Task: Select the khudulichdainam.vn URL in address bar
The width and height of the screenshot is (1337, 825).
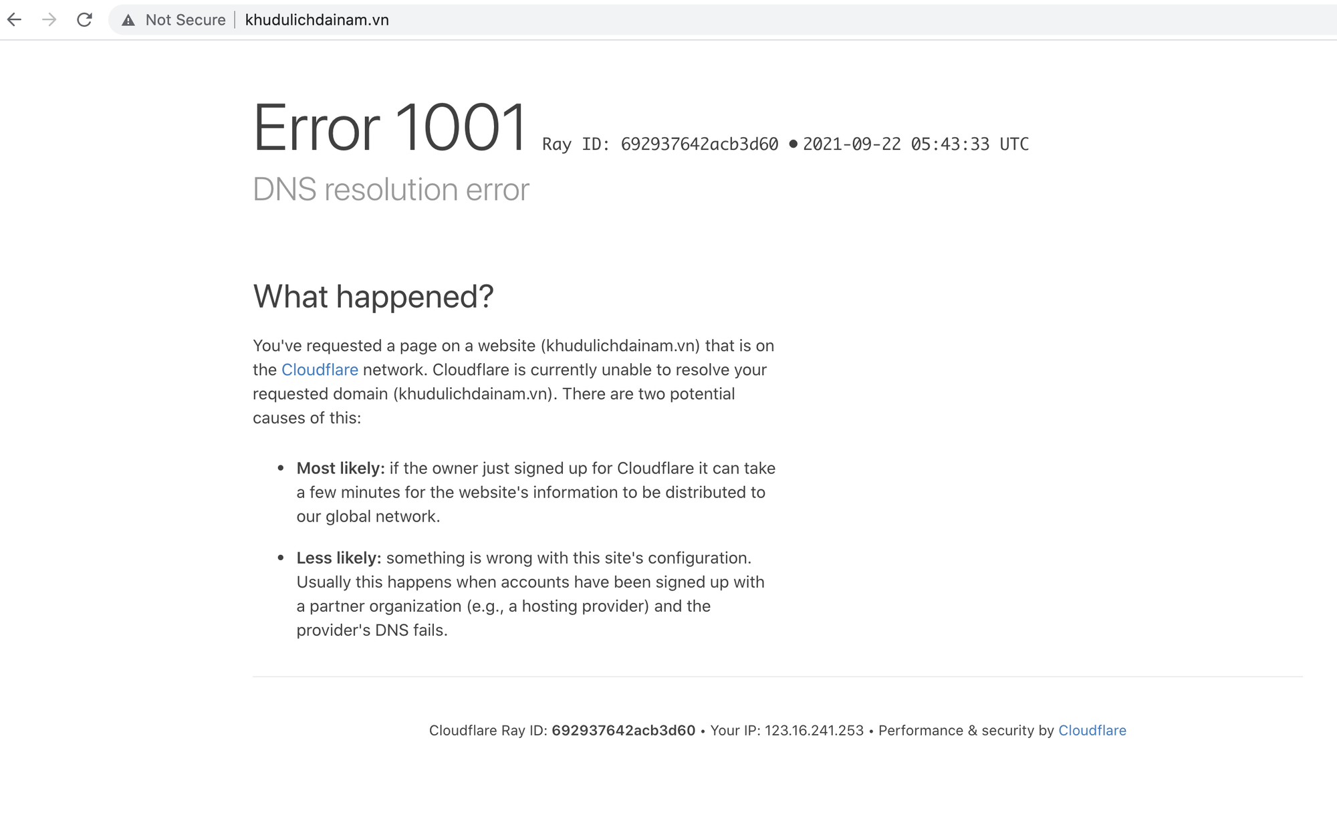Action: 317,19
